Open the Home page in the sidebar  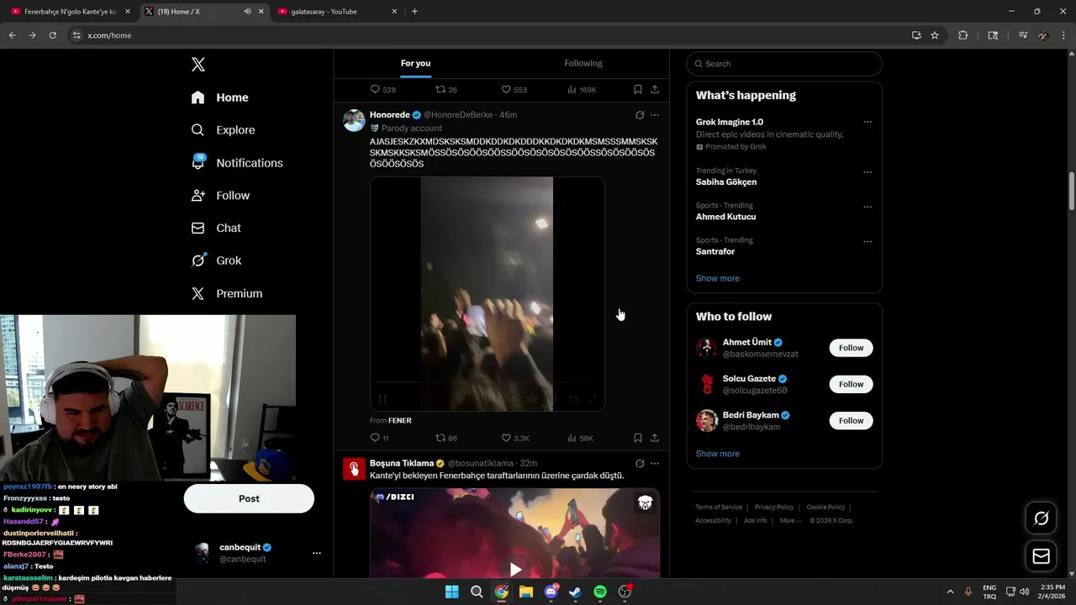[219, 97]
